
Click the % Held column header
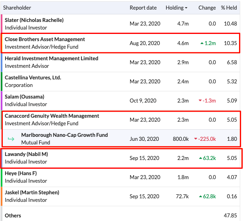click(x=229, y=8)
